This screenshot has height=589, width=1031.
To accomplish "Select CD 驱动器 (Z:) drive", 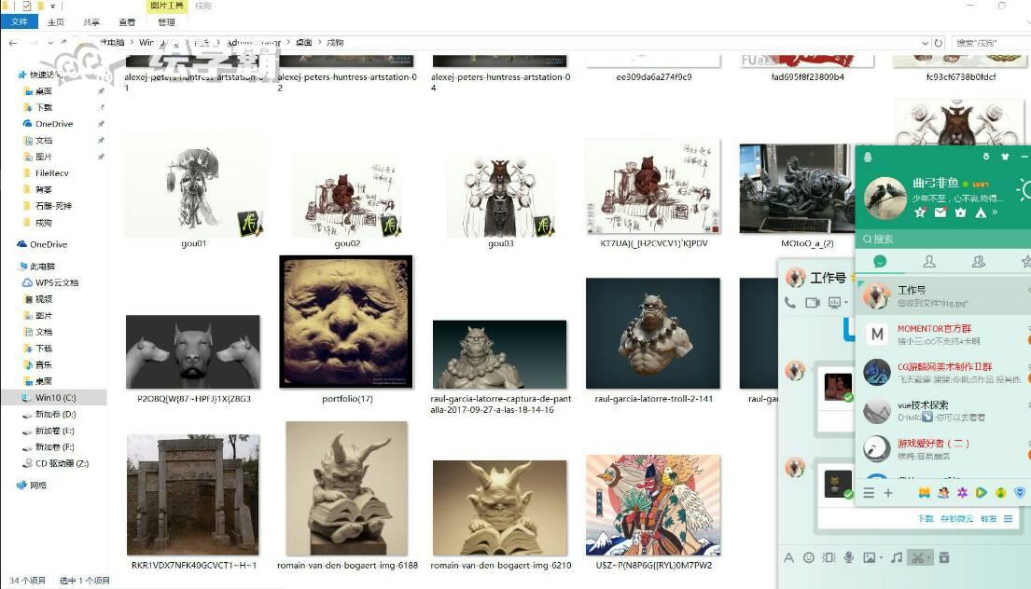I will coord(62,463).
